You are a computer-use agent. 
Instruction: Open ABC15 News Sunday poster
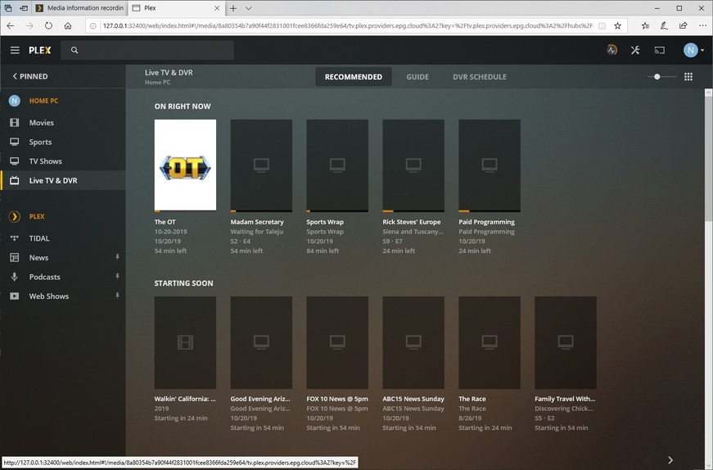[413, 342]
